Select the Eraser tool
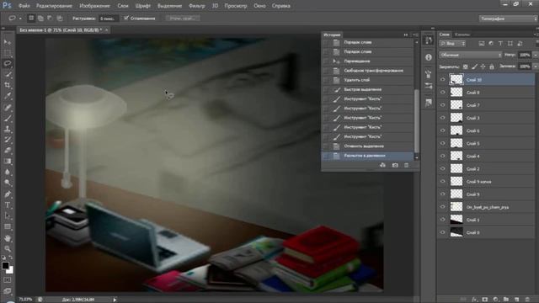 (8, 151)
